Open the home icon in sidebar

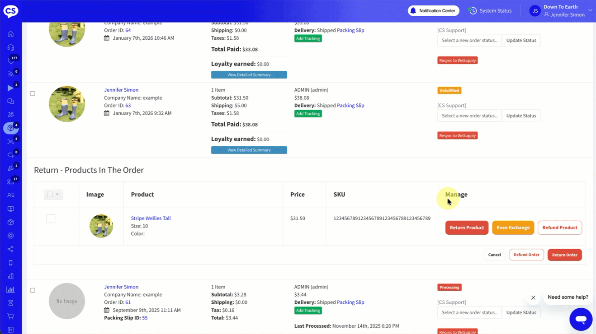[x=10, y=34]
